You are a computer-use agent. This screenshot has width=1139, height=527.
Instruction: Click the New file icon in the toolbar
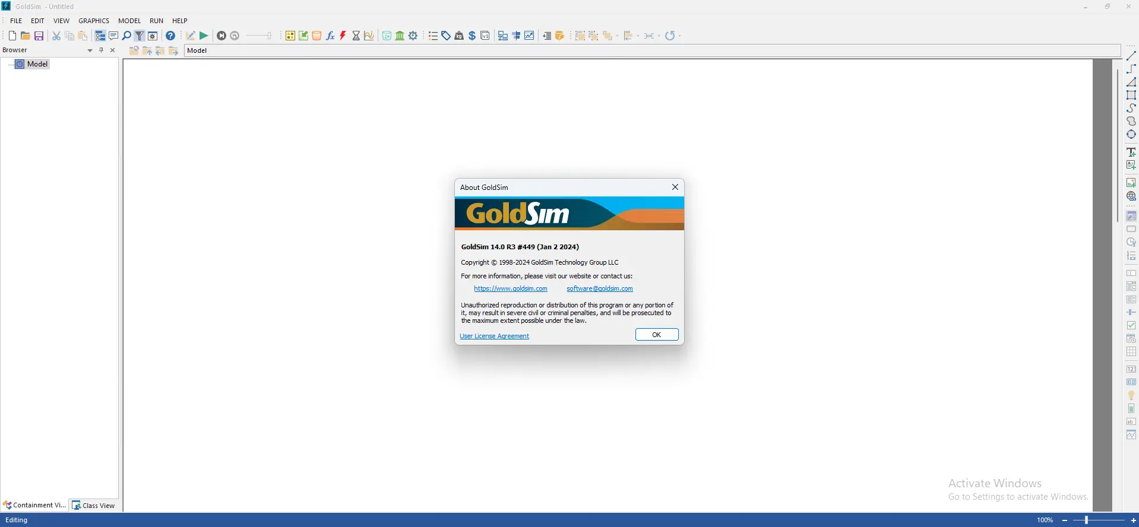[12, 36]
